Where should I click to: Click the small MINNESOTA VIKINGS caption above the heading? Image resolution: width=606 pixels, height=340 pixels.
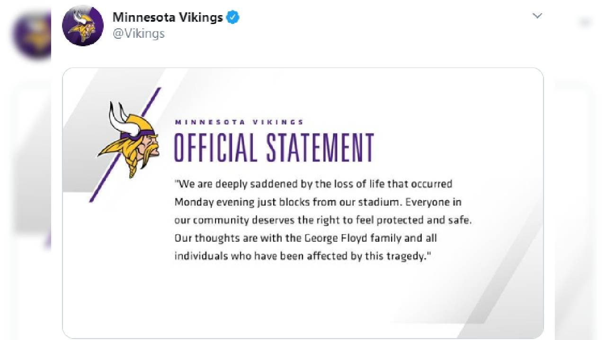pos(239,122)
